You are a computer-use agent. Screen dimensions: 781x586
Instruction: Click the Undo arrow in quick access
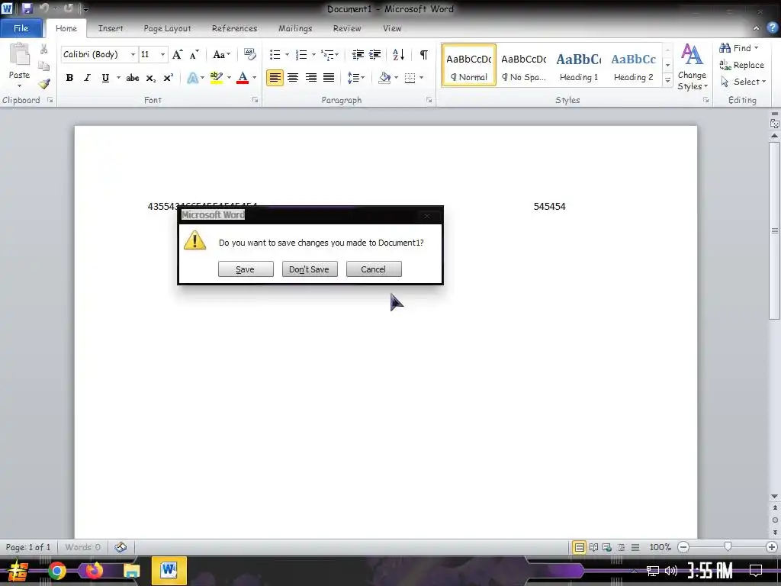[x=43, y=8]
